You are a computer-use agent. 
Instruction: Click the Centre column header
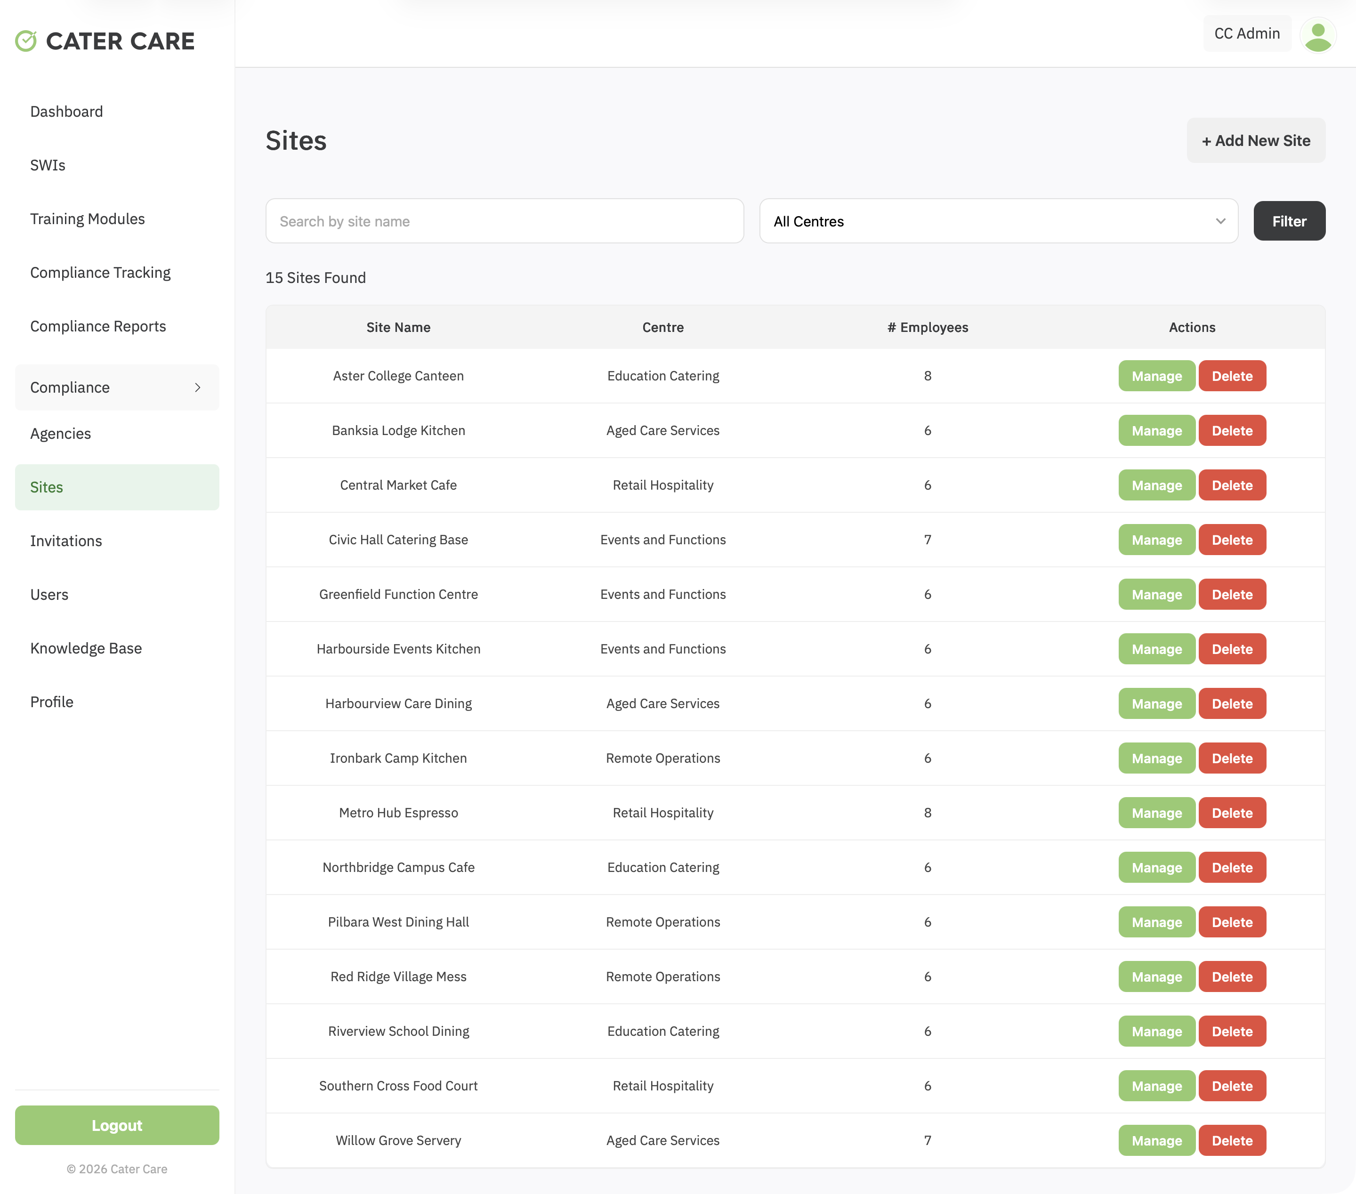[663, 327]
